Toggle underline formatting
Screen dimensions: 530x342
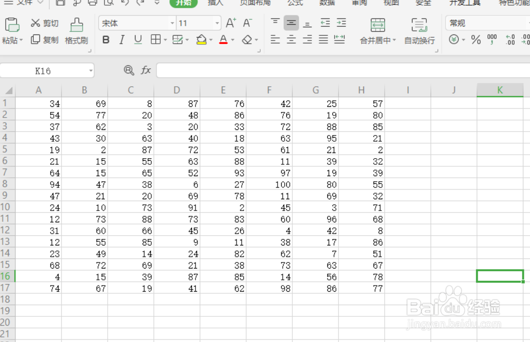(138, 40)
